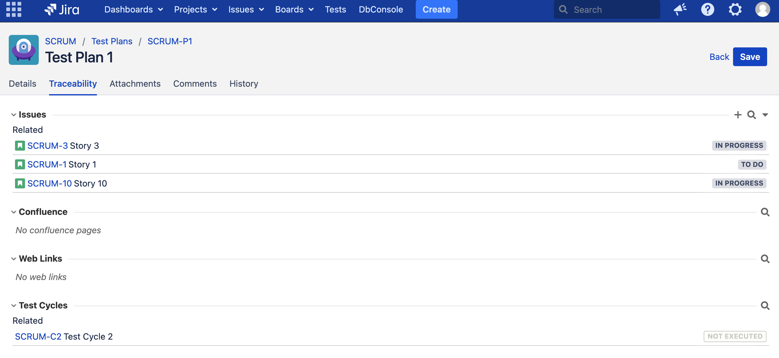The height and width of the screenshot is (358, 779).
Task: Collapse the Test Cycles section
Action: click(14, 306)
